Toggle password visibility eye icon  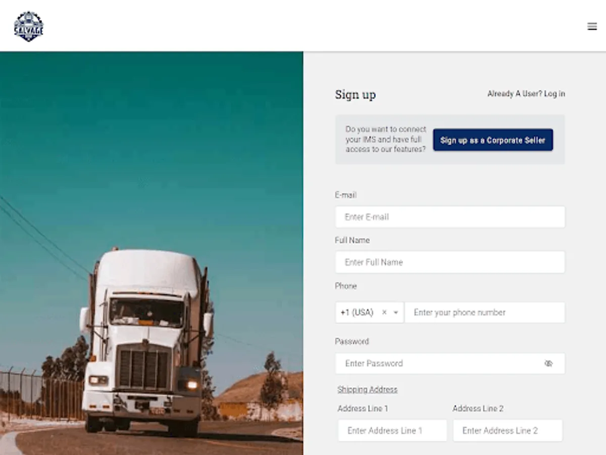pyautogui.click(x=548, y=363)
